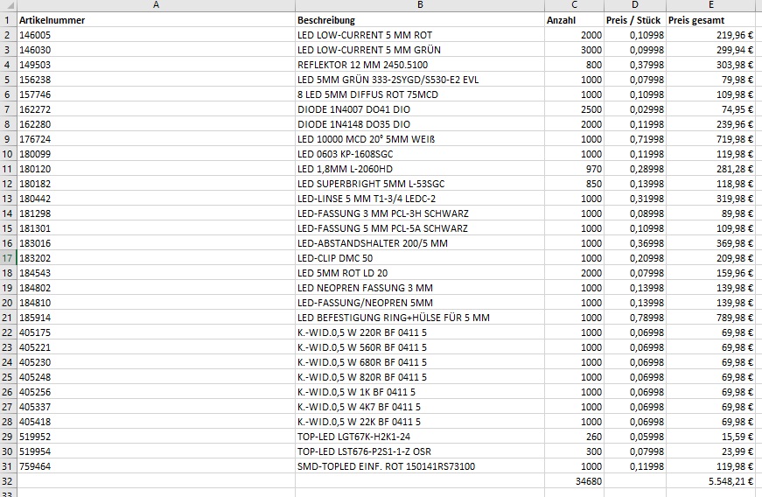762x497 pixels.
Task: Select total price cell 789,98 €
Action: pos(710,318)
